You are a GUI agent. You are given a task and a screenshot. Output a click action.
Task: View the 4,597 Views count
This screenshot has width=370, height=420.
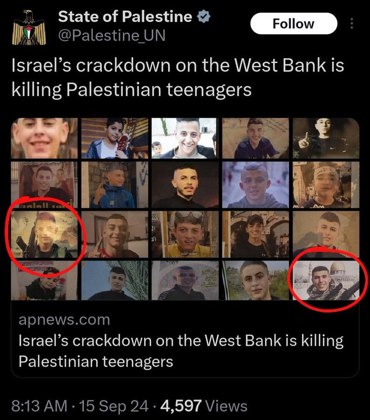coord(204,405)
